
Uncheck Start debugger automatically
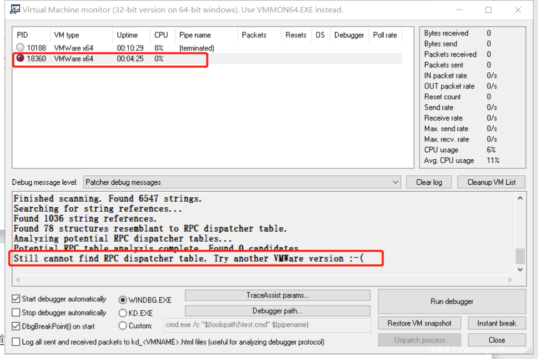click(x=16, y=299)
